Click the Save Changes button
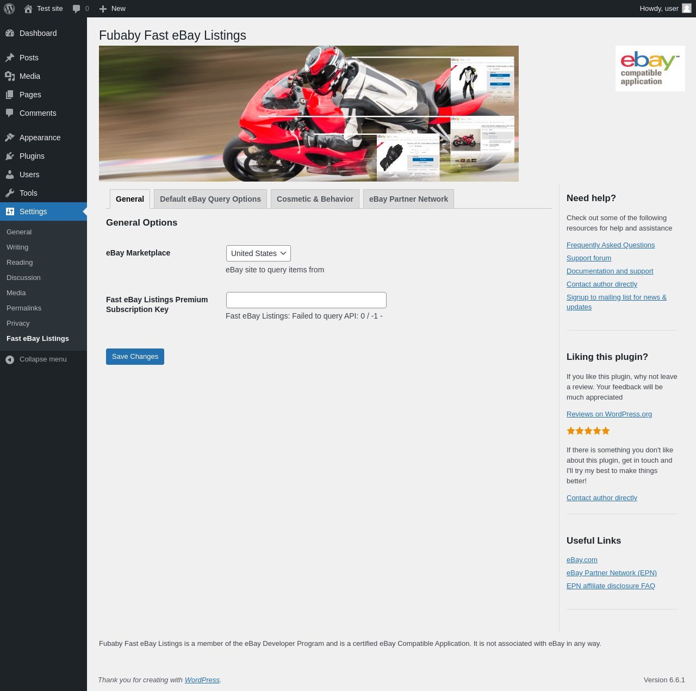 click(x=135, y=357)
